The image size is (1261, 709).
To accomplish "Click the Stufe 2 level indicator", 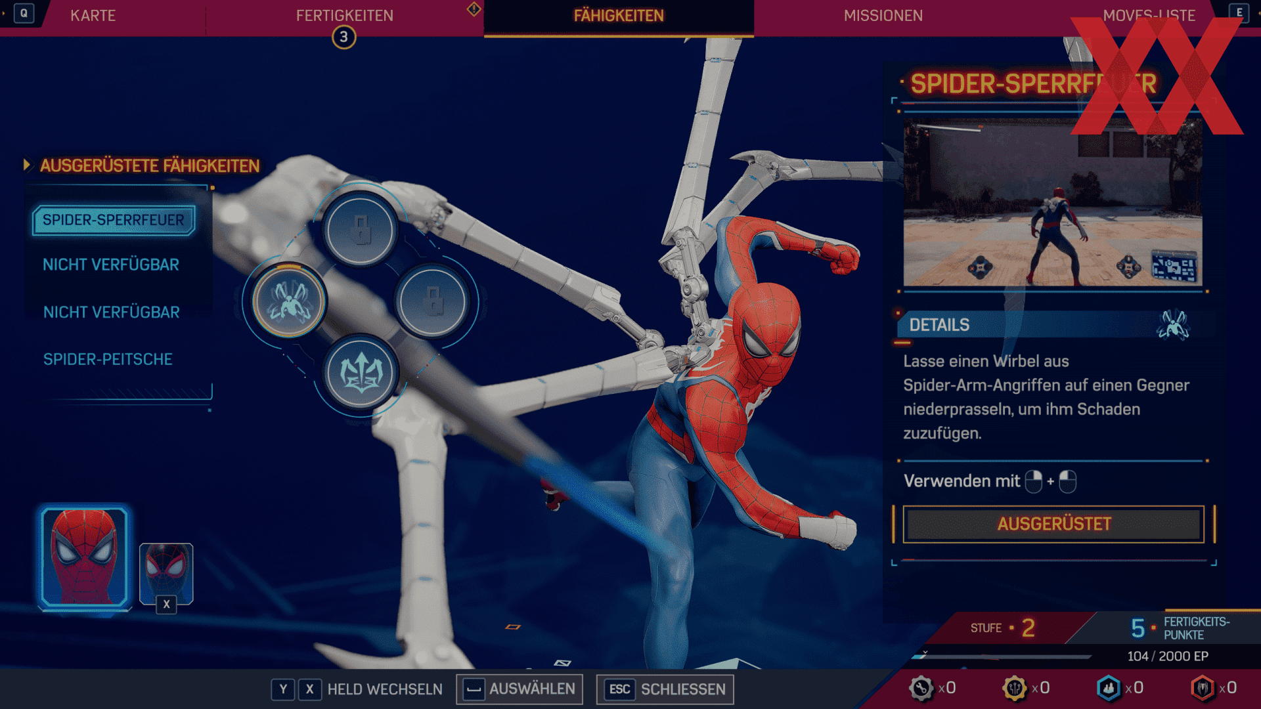I will coord(1003,628).
